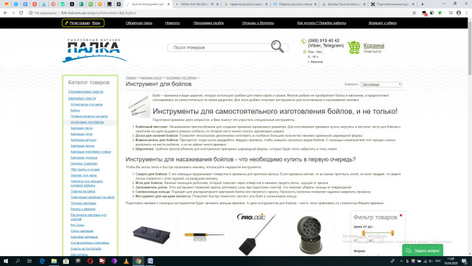This screenshot has width=472, height=266.
Task: Open the green shopping cart icon
Action: [x=354, y=47]
